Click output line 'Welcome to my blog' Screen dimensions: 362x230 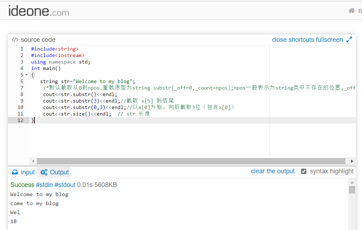pyautogui.click(x=39, y=195)
